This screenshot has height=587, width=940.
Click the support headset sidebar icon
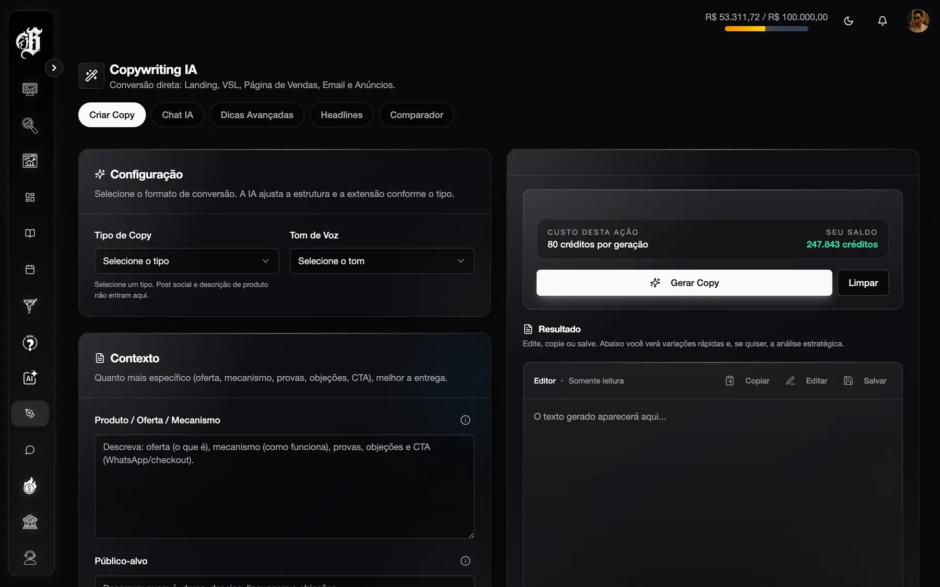pyautogui.click(x=30, y=558)
